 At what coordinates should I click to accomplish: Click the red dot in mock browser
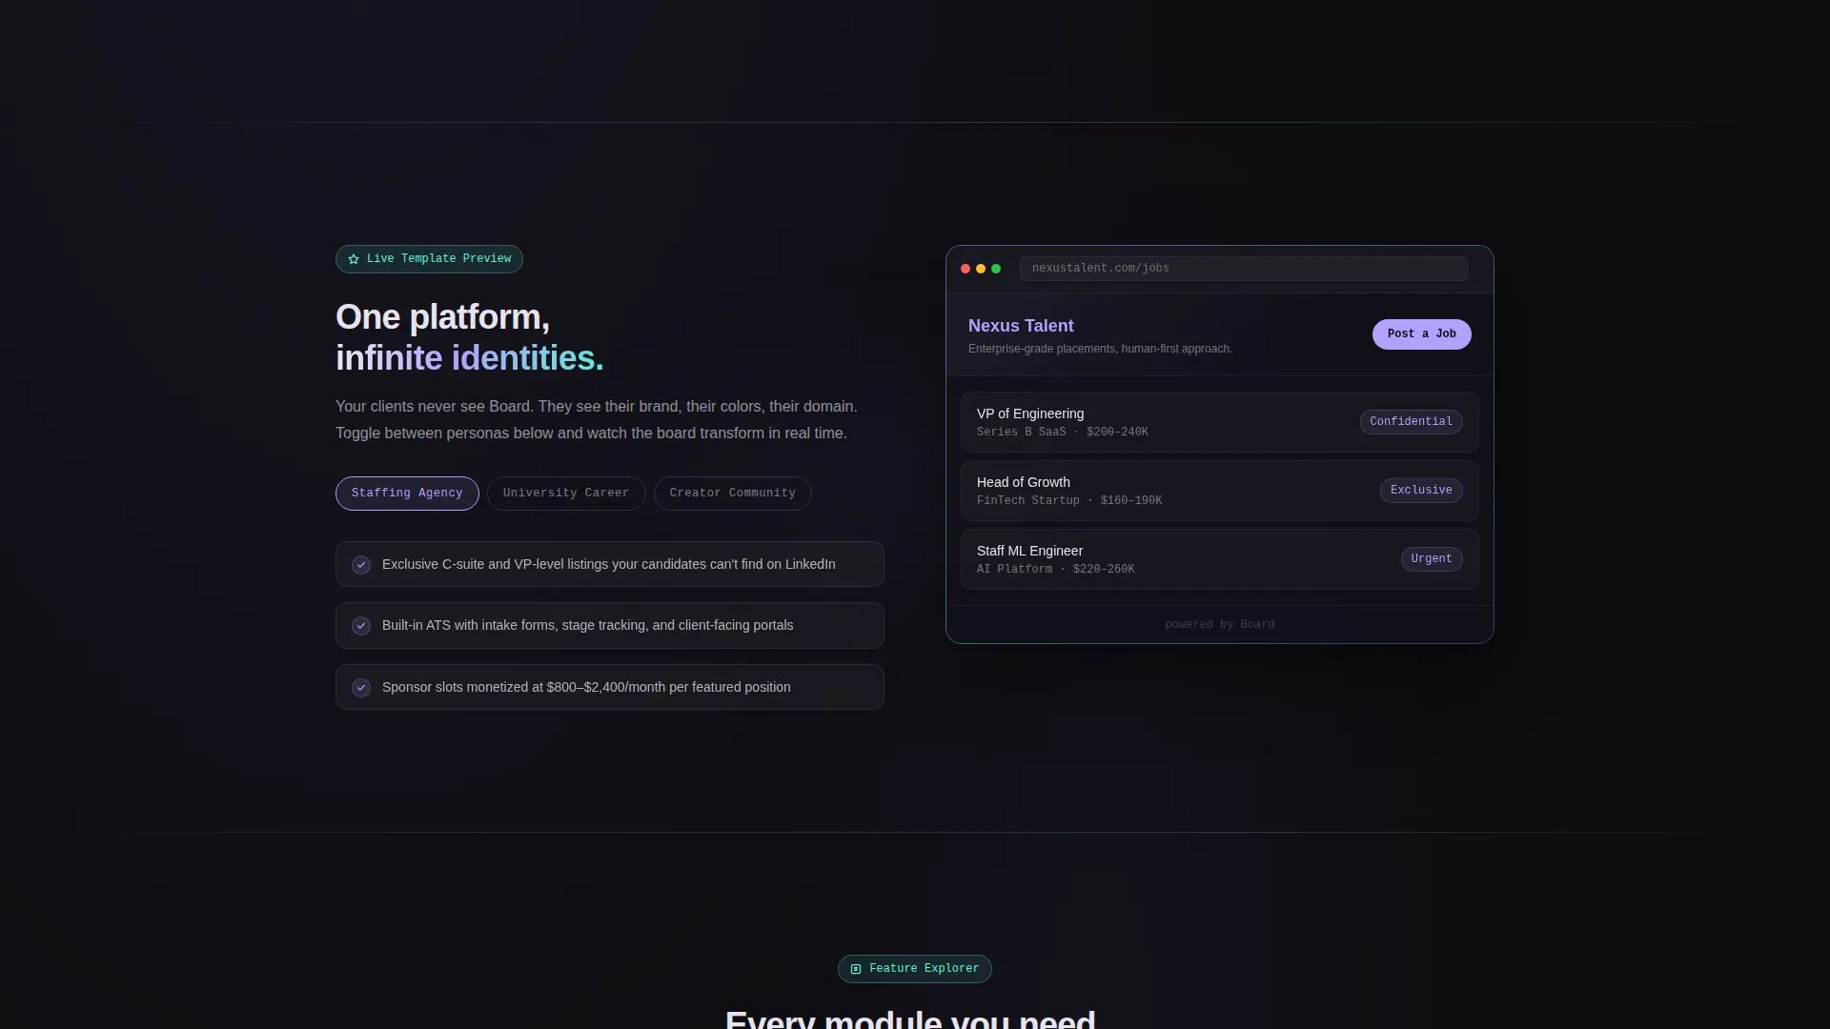966,269
